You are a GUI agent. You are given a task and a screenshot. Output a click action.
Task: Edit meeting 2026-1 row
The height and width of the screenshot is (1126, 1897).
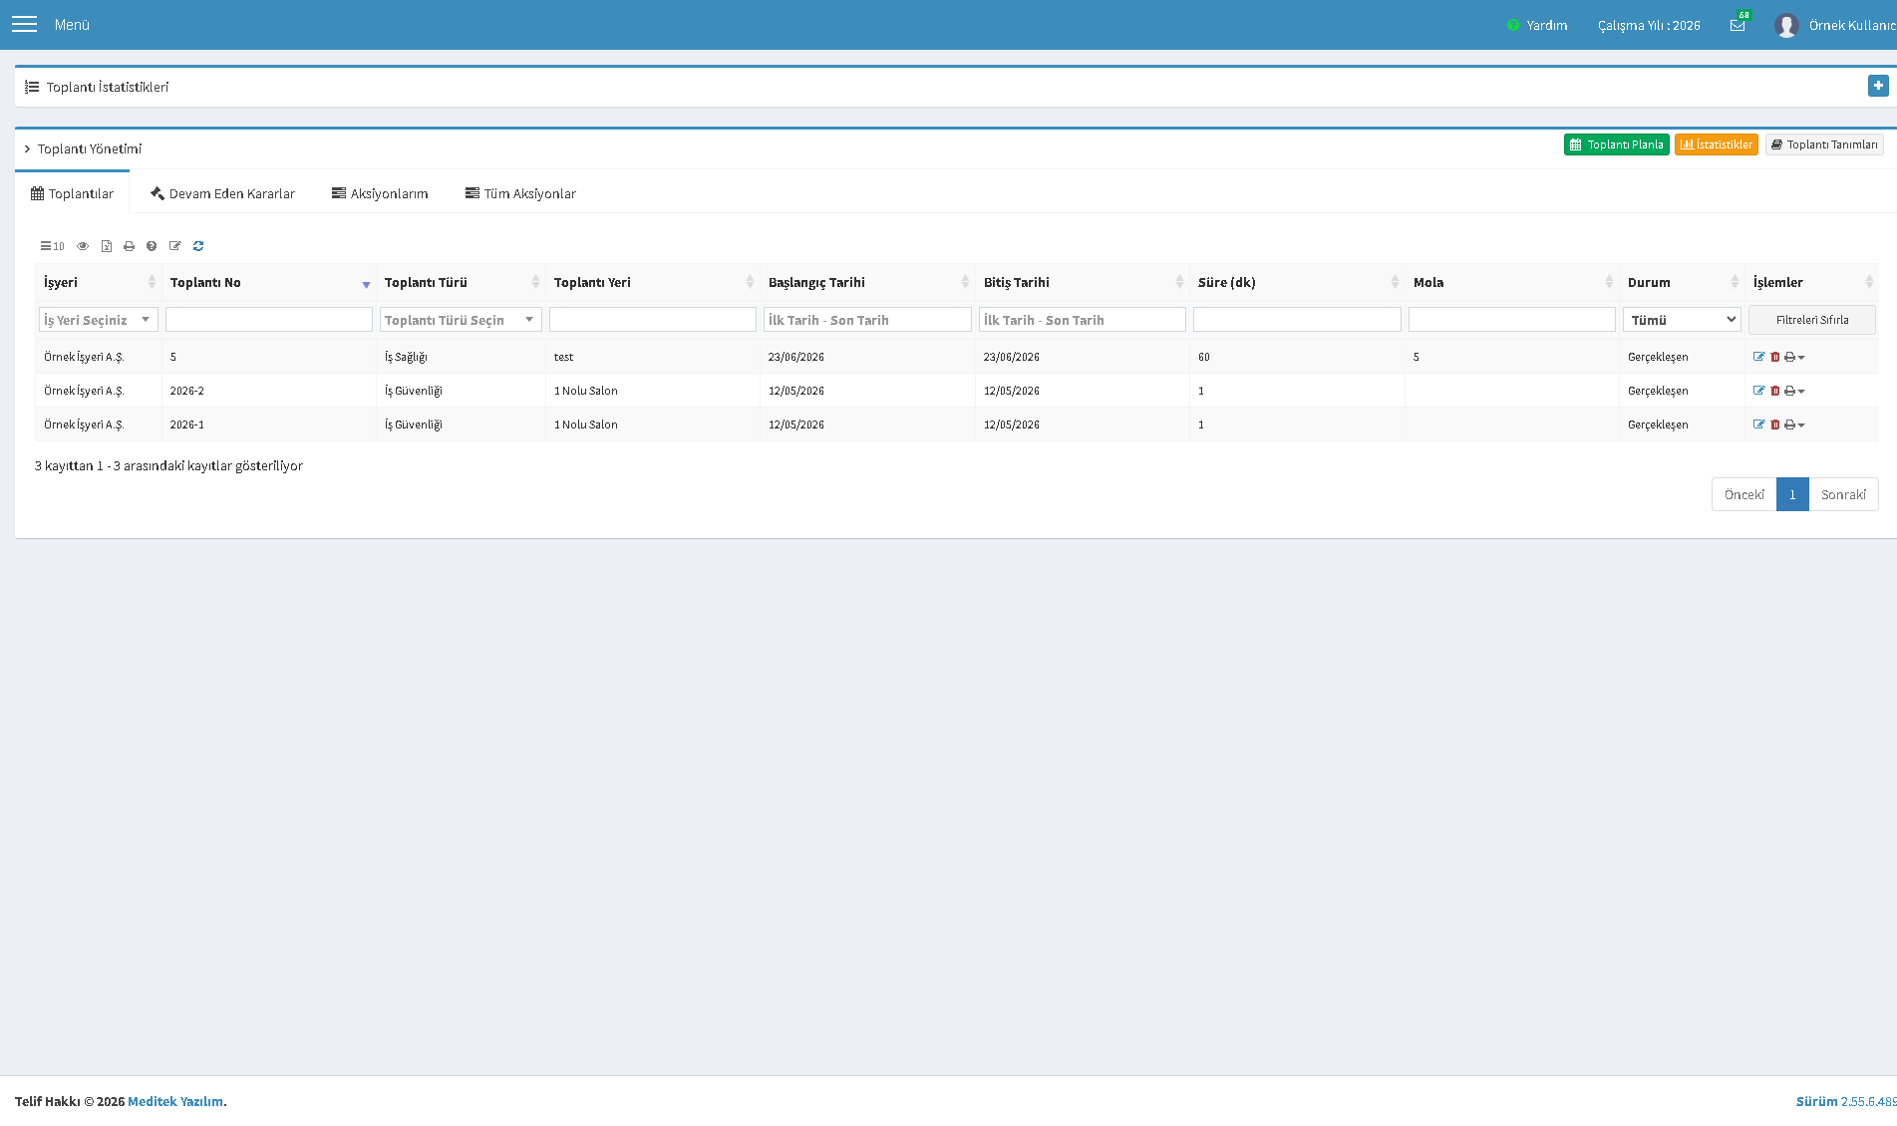[1758, 424]
